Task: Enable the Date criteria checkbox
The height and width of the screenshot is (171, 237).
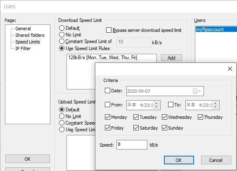Action: [107, 91]
